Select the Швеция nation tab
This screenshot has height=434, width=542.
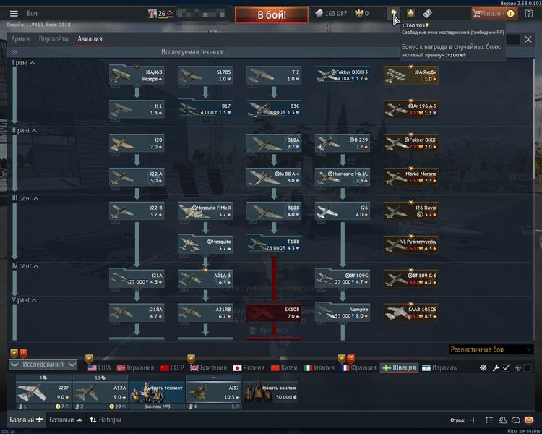point(399,367)
